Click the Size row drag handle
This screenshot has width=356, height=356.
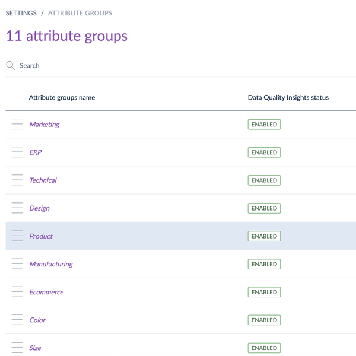[x=17, y=348]
